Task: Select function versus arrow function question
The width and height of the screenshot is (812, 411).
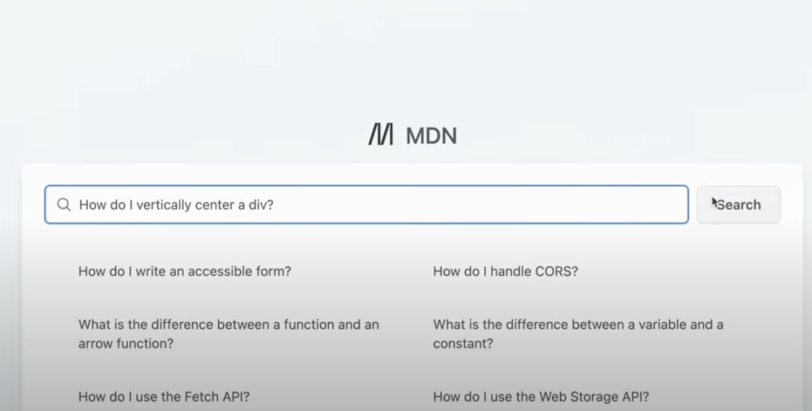Action: [229, 334]
